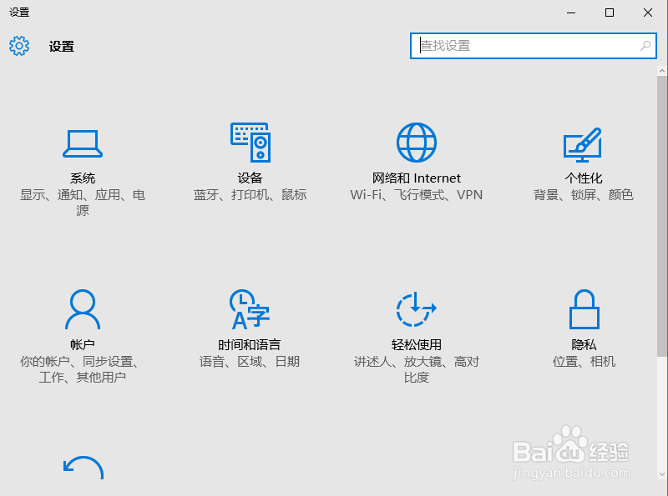
Task: Click the 轻松使用 title text
Action: click(416, 344)
